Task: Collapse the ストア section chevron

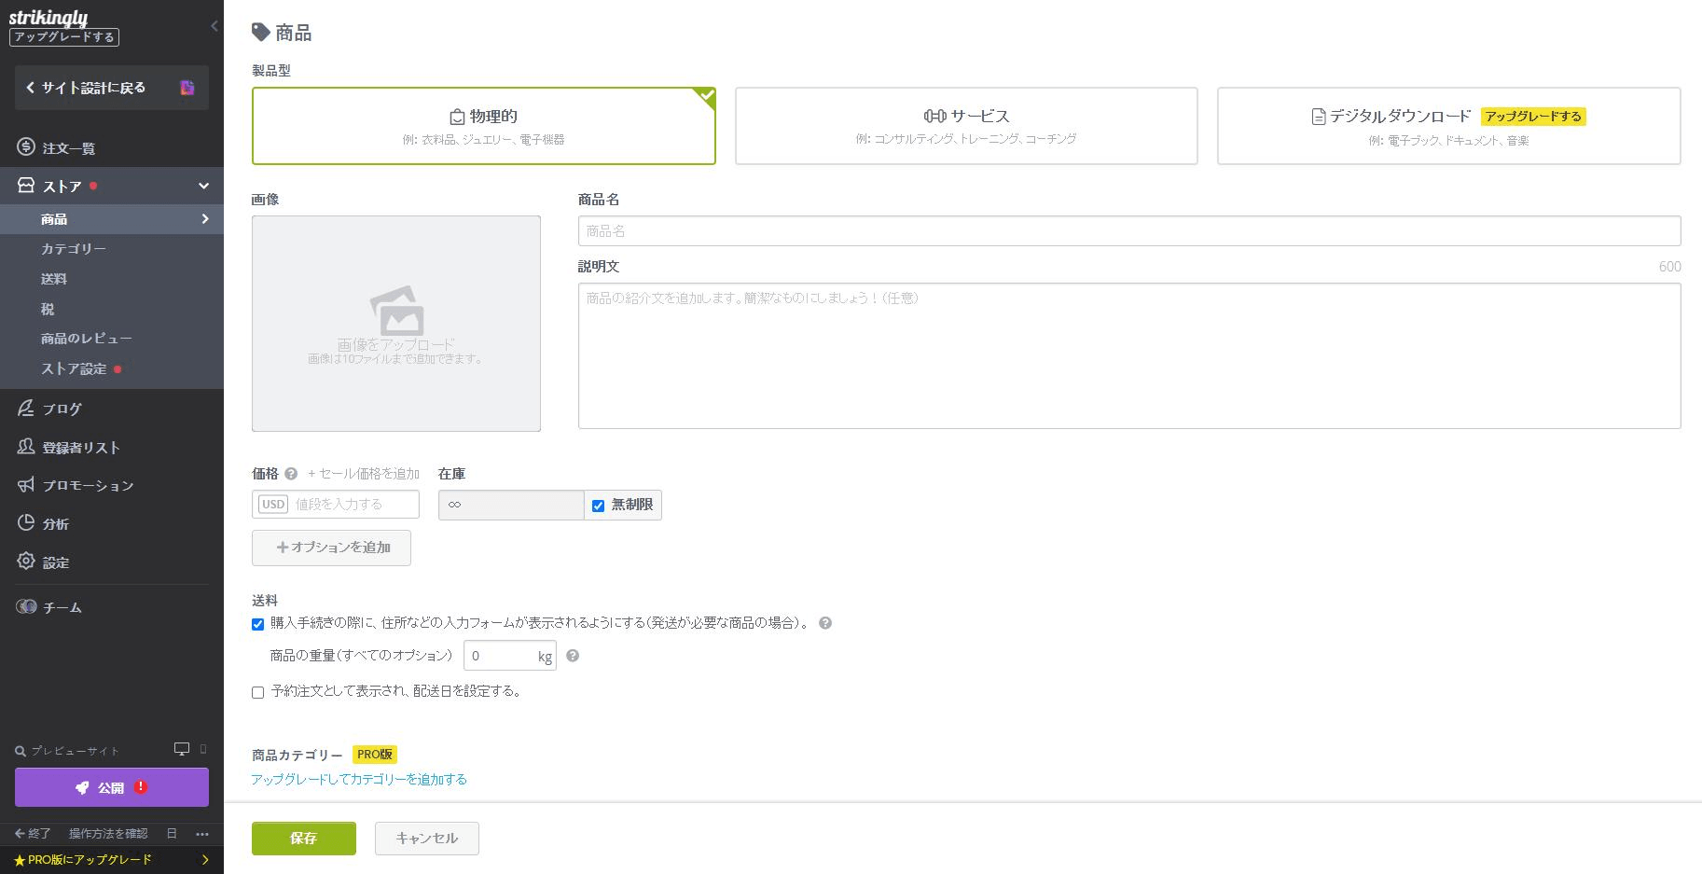Action: (x=203, y=187)
